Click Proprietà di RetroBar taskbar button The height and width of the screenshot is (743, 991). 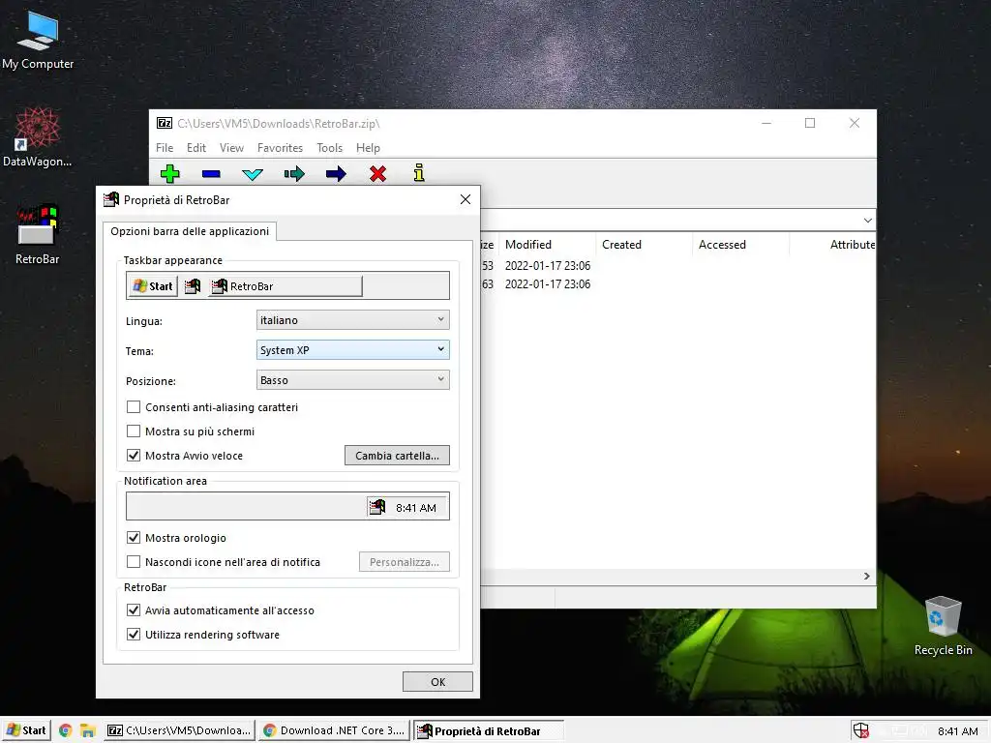click(x=489, y=731)
